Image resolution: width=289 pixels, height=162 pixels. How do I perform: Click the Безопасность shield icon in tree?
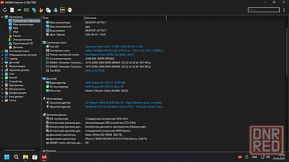click(6, 89)
